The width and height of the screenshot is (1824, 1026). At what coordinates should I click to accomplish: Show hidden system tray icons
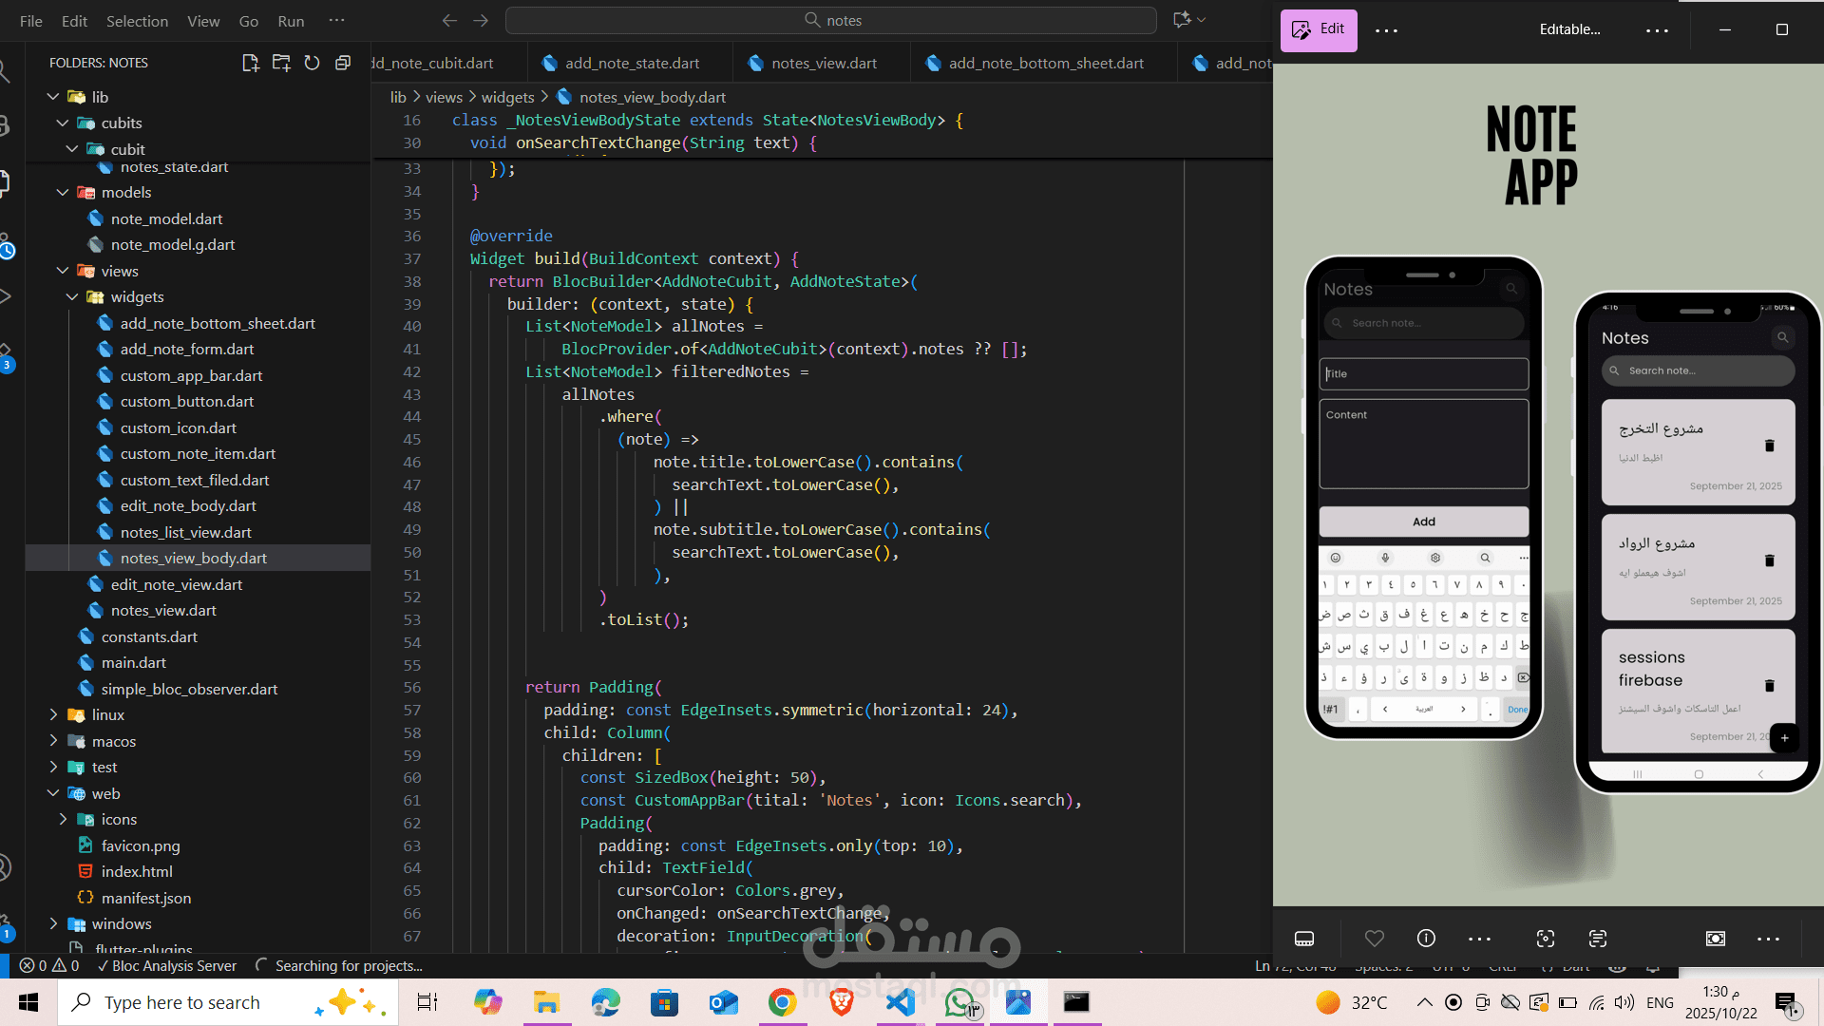coord(1424,1002)
